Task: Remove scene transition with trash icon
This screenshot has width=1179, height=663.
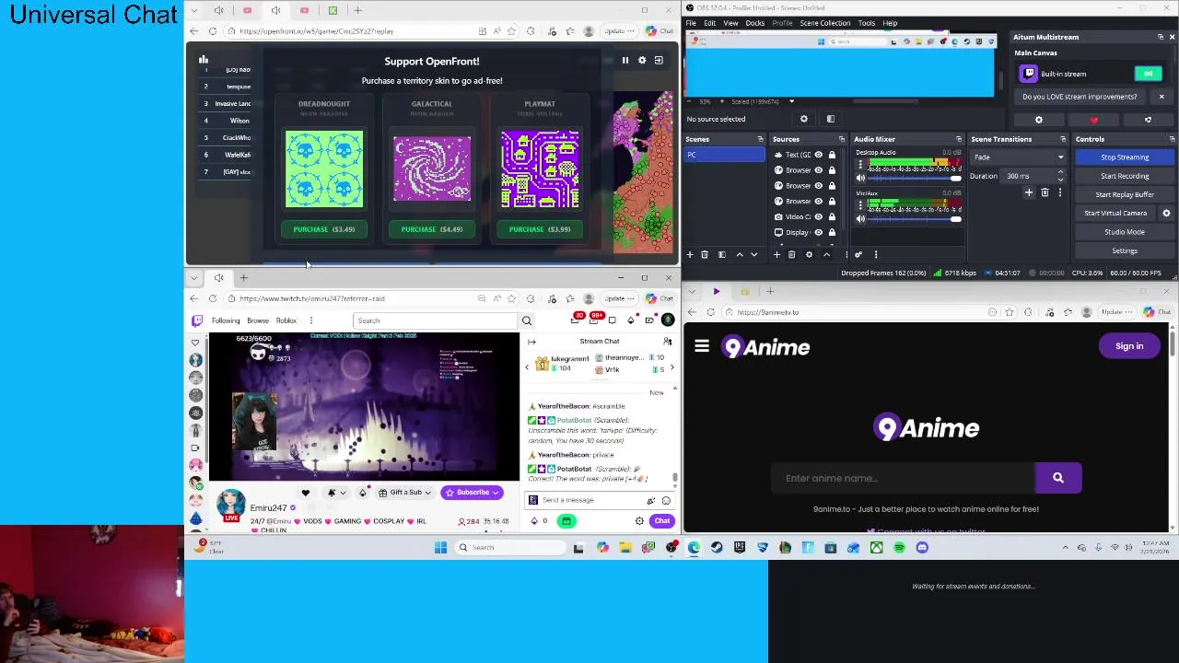Action: point(1045,192)
